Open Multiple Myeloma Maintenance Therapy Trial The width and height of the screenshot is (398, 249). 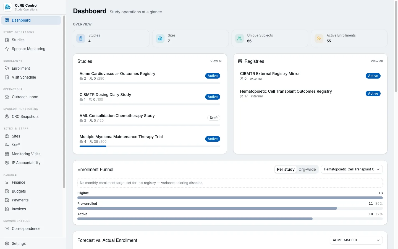pos(150,141)
